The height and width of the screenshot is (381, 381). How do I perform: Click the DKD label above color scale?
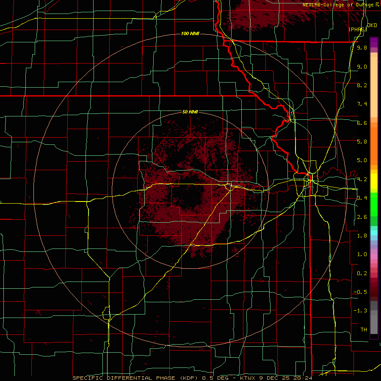[372, 25]
